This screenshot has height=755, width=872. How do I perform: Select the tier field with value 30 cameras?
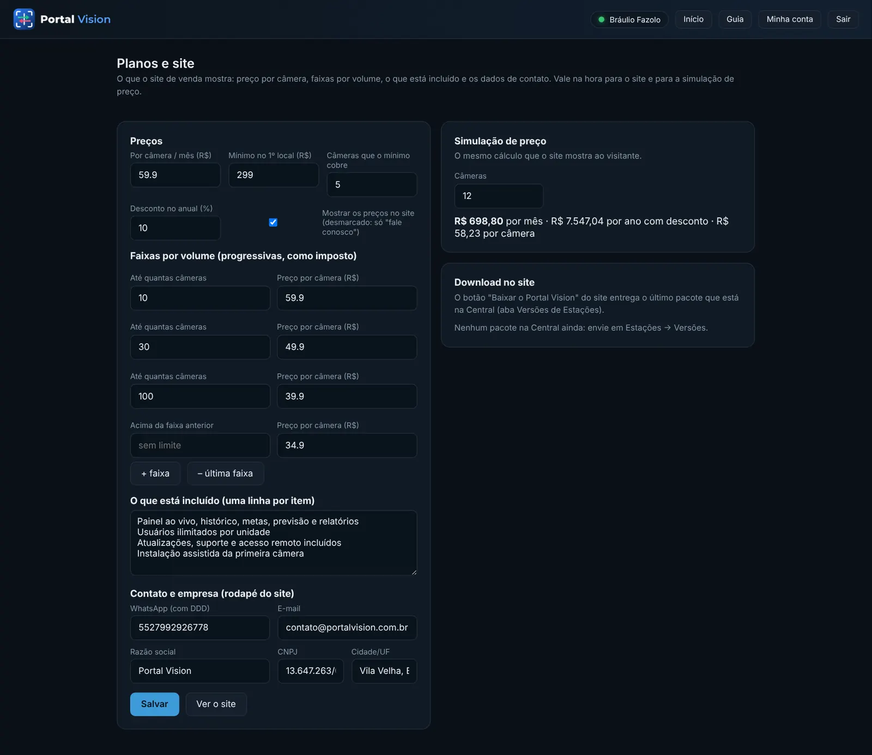(200, 347)
